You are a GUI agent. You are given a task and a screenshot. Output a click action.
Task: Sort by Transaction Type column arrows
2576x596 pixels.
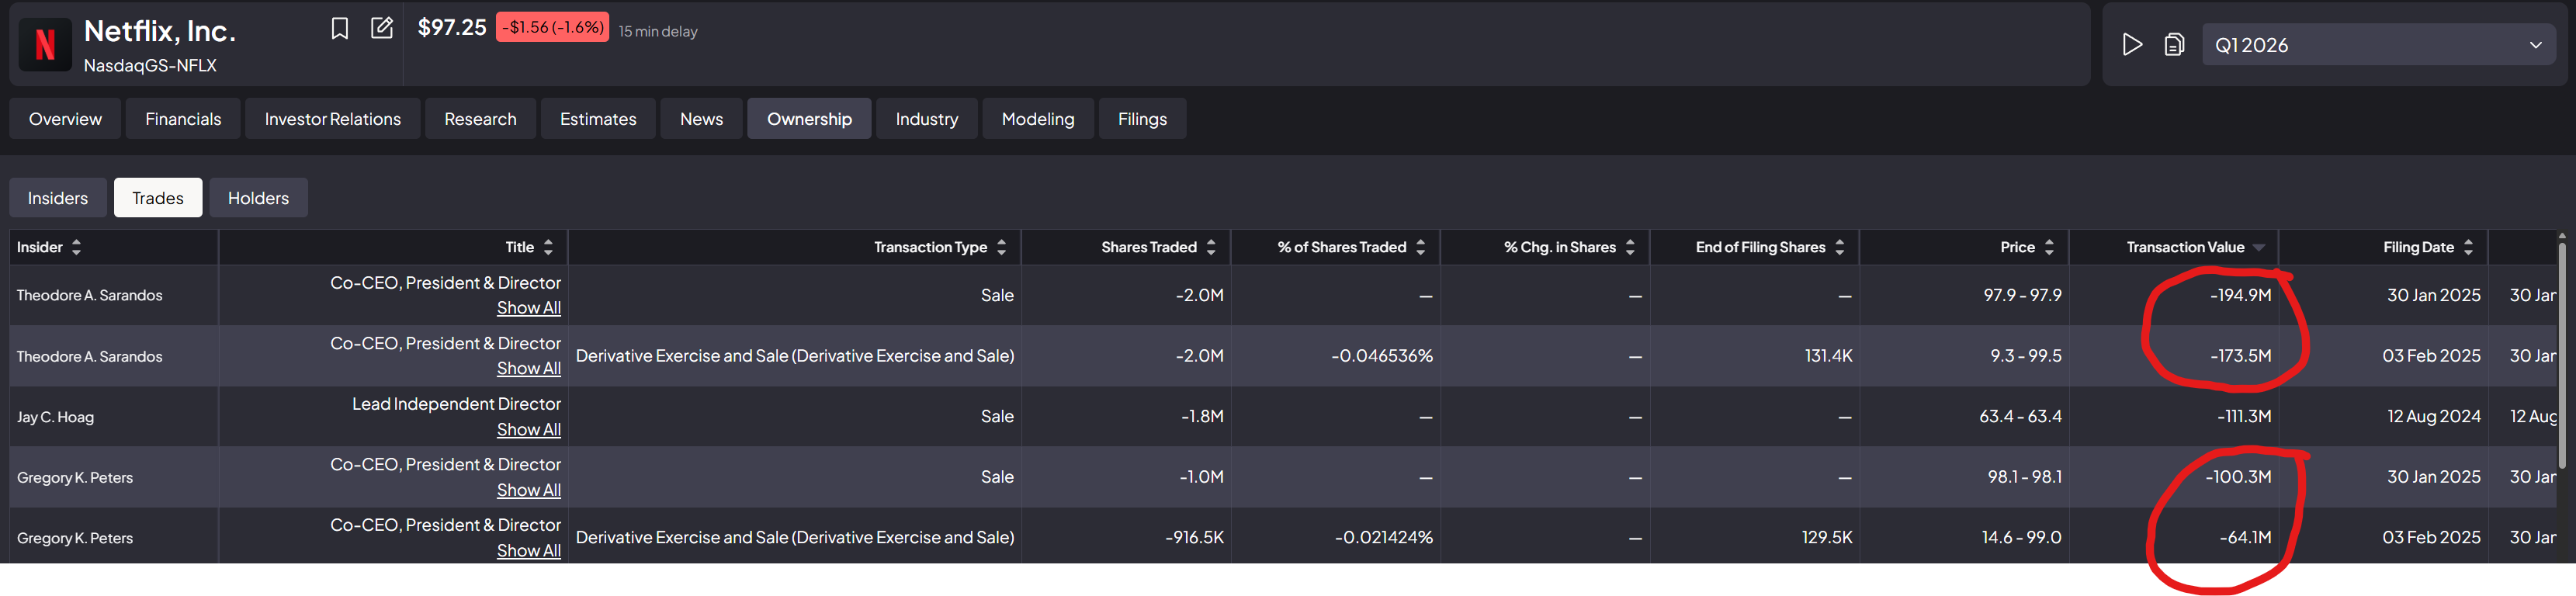(1001, 247)
